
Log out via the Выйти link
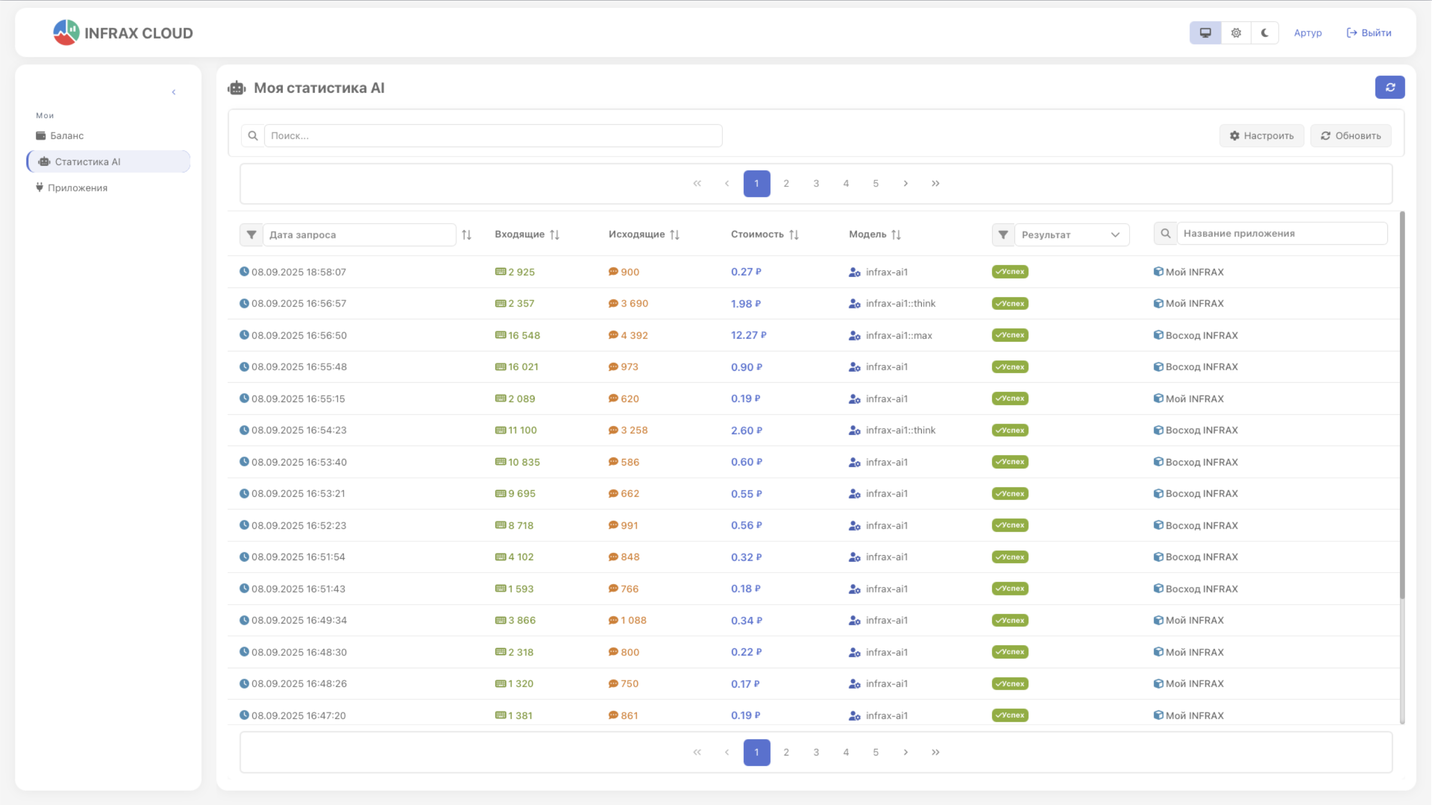pos(1369,32)
